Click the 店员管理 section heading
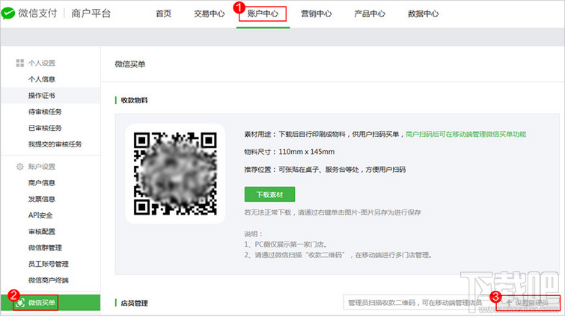Screen dimensions: 565x317 (x=134, y=303)
